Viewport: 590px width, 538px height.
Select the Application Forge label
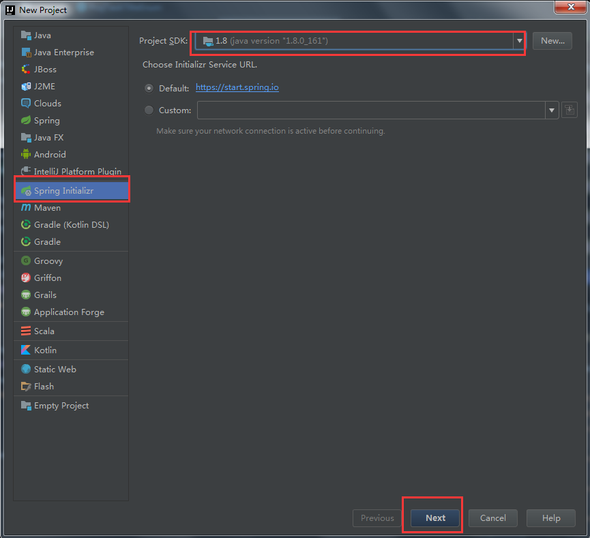[70, 312]
